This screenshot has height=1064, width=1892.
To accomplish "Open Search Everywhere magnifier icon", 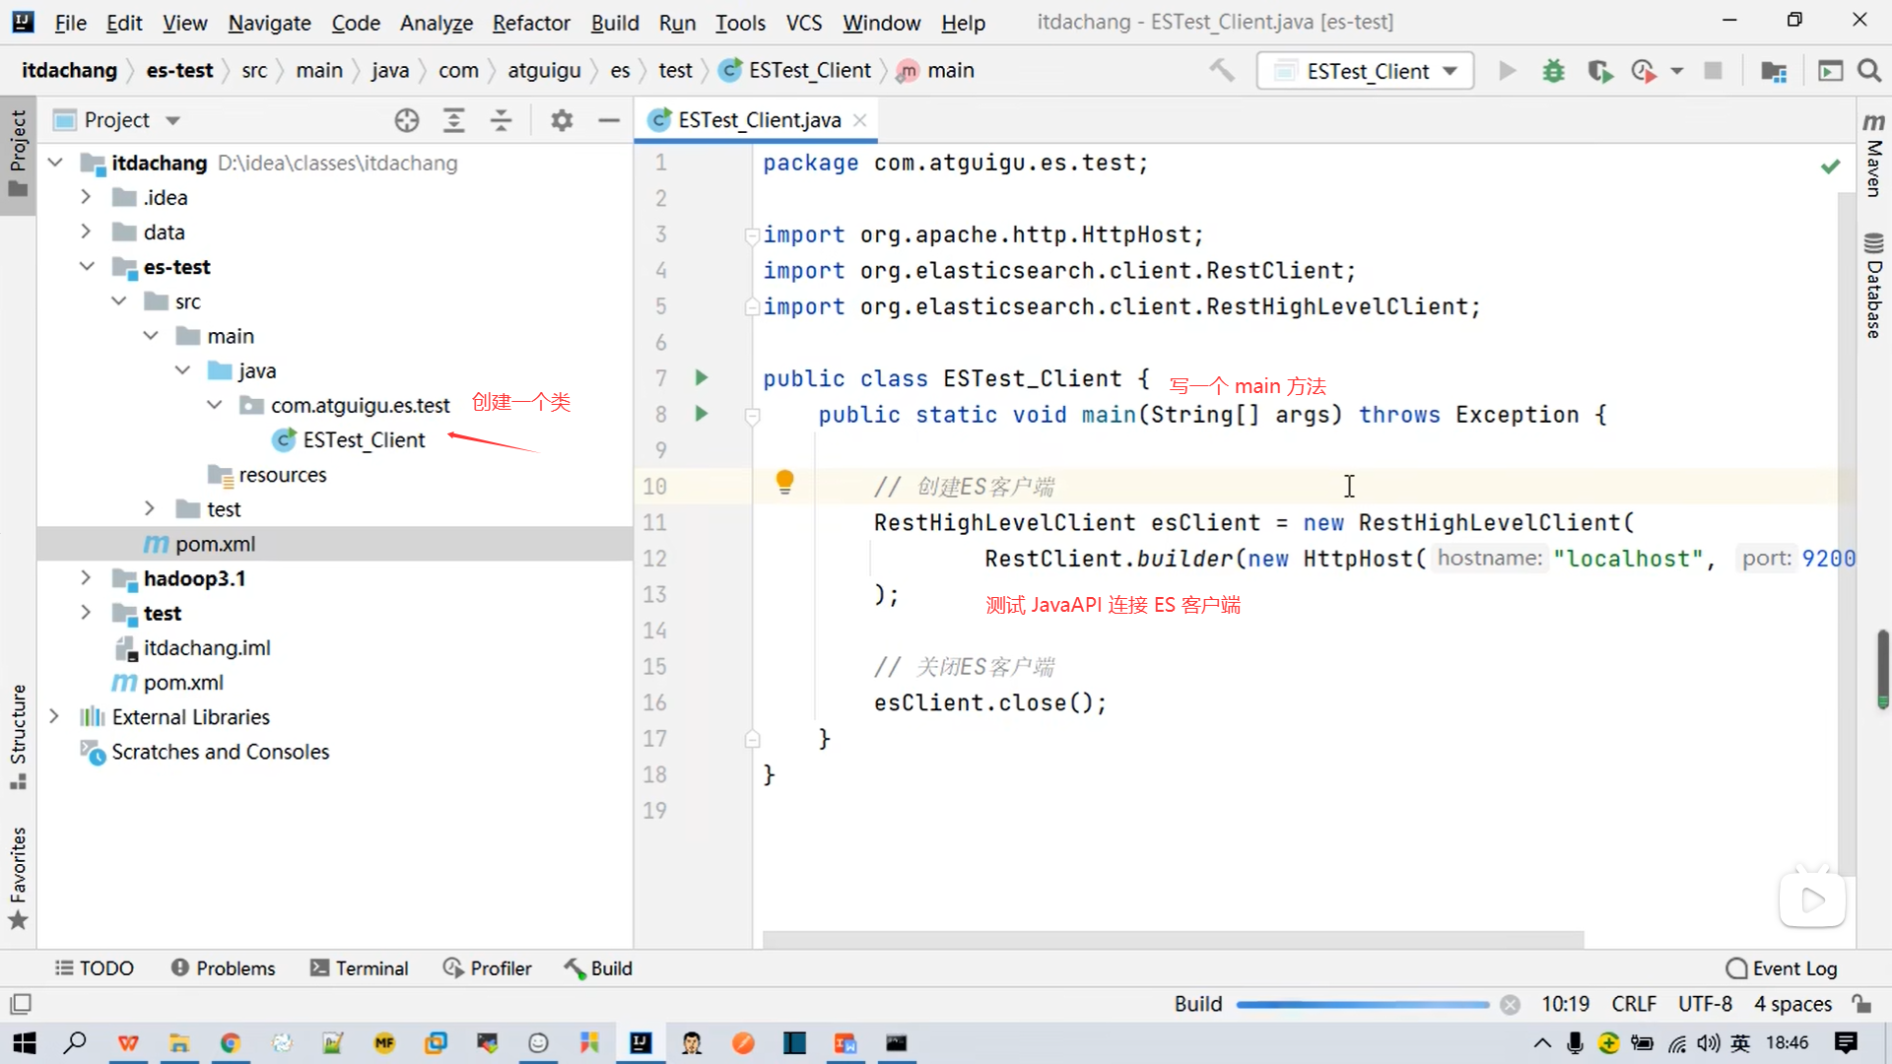I will point(1869,71).
